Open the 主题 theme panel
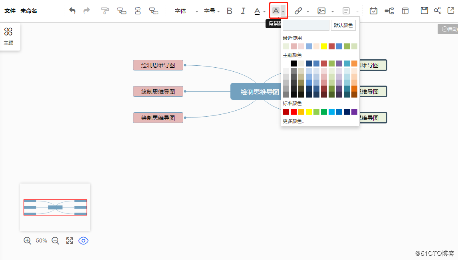Image resolution: width=458 pixels, height=260 pixels. pyautogui.click(x=8, y=36)
